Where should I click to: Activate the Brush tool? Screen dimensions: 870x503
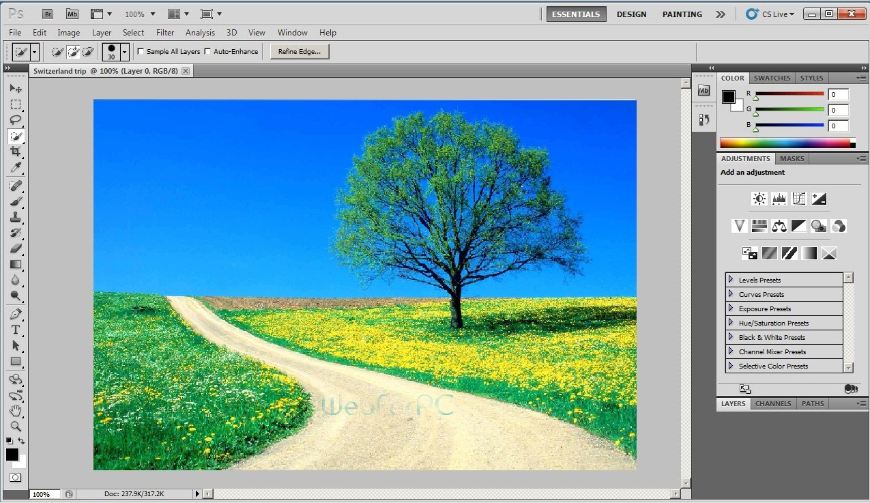click(16, 201)
